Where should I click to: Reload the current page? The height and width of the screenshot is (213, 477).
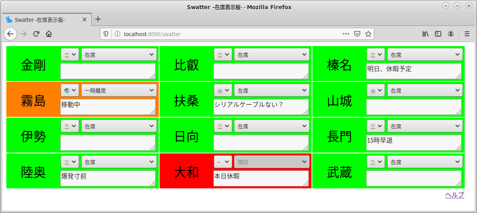pos(36,34)
